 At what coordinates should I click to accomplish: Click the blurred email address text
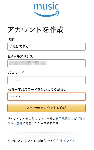click(28, 63)
